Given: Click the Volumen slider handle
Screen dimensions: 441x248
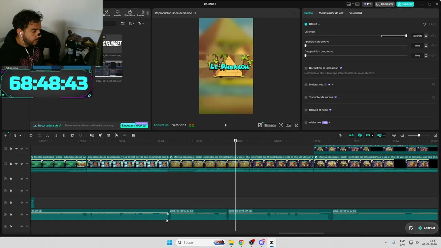Looking at the screenshot, I should [406, 36].
